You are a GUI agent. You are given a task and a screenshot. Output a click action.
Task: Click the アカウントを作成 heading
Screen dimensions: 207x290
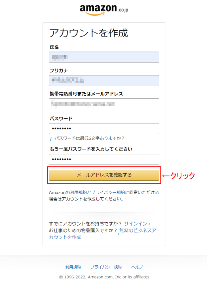coord(88,33)
